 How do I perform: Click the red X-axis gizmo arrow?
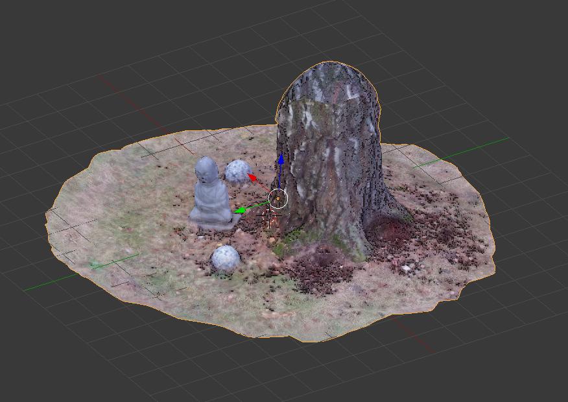point(252,177)
